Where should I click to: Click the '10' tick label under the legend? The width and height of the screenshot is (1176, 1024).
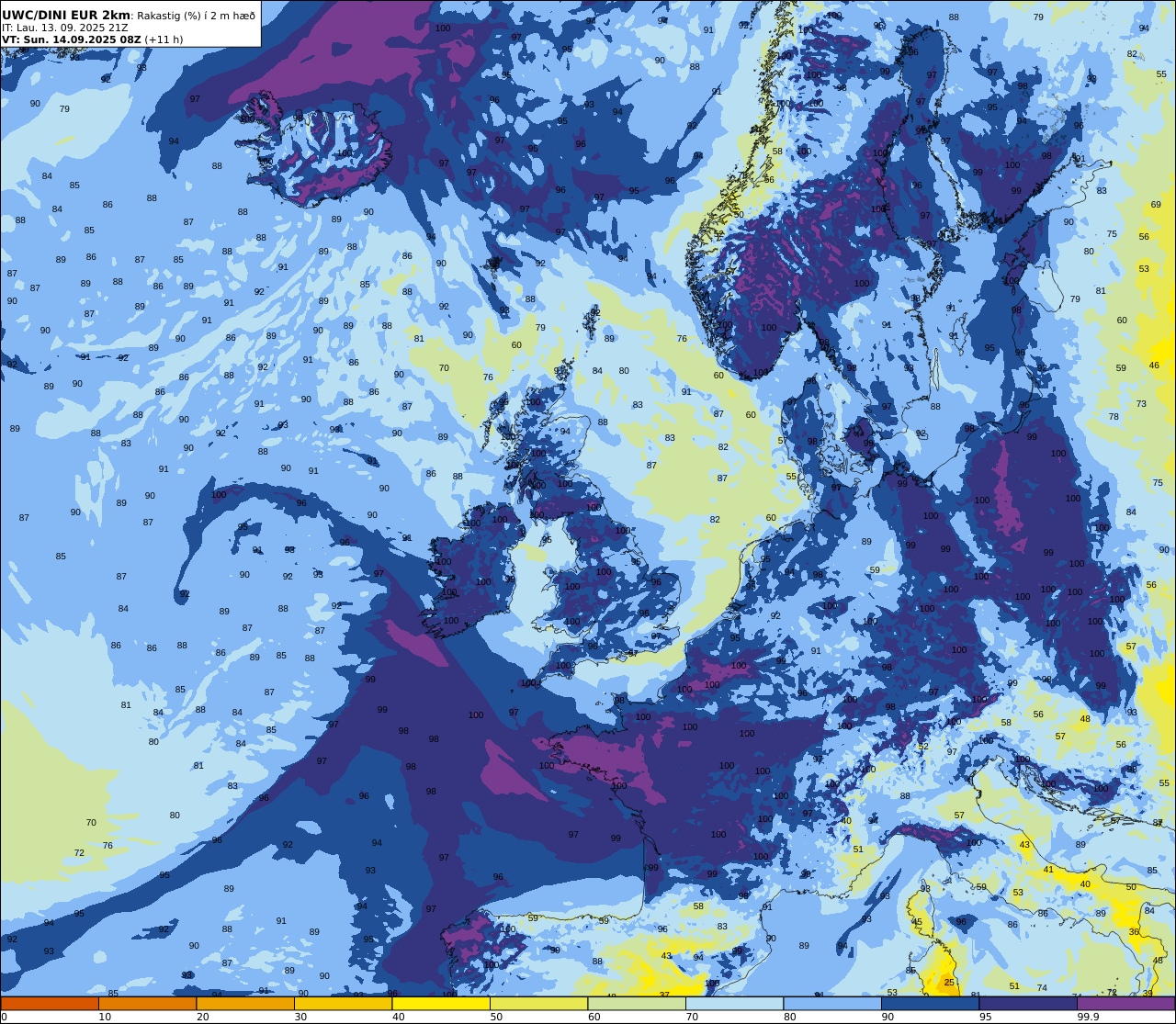pyautogui.click(x=105, y=1017)
